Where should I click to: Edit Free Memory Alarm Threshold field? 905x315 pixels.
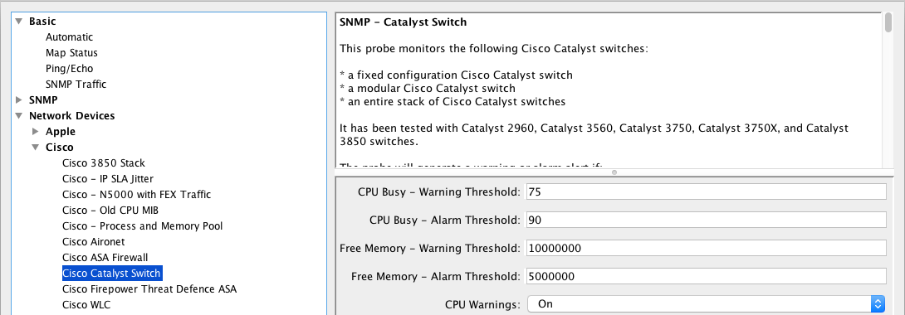pos(705,276)
